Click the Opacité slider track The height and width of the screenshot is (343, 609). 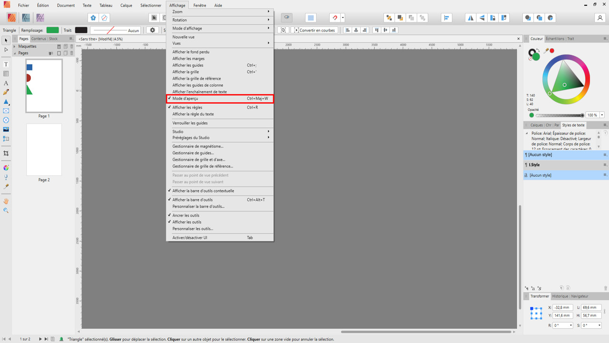[559, 115]
